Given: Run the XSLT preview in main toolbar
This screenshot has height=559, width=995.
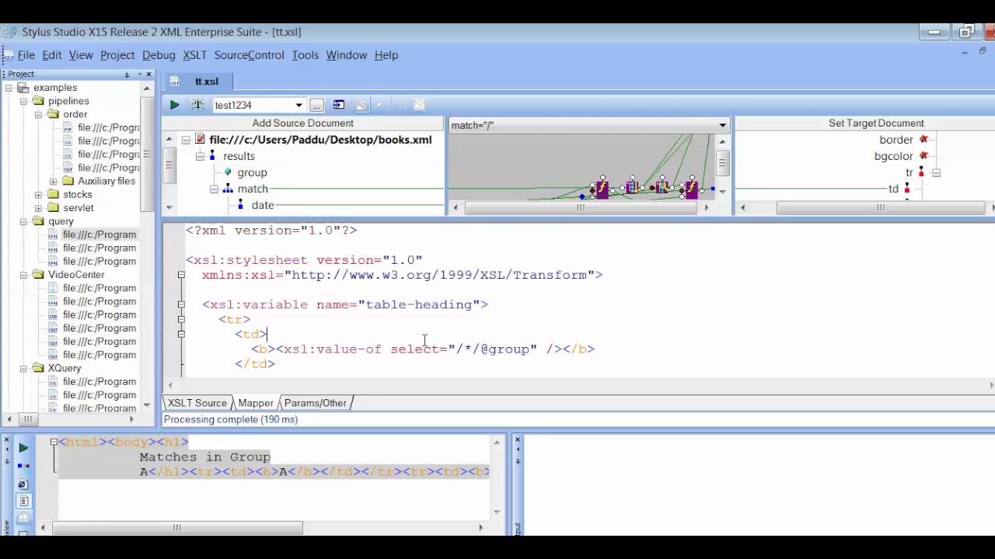Looking at the screenshot, I should 174,105.
